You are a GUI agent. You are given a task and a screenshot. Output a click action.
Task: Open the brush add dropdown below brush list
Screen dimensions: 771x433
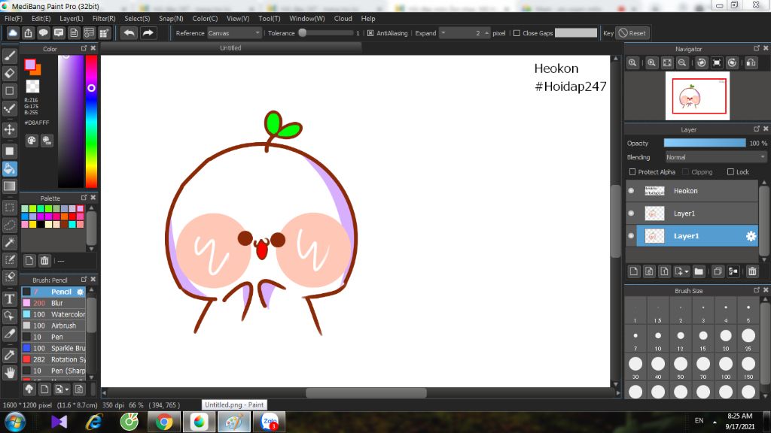tap(62, 389)
